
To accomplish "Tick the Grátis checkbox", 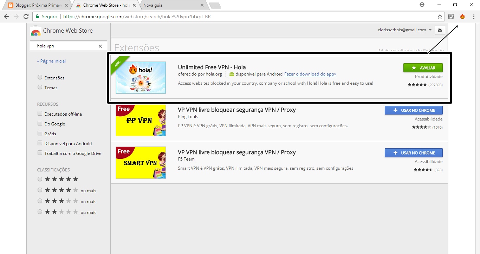I will [x=40, y=133].
